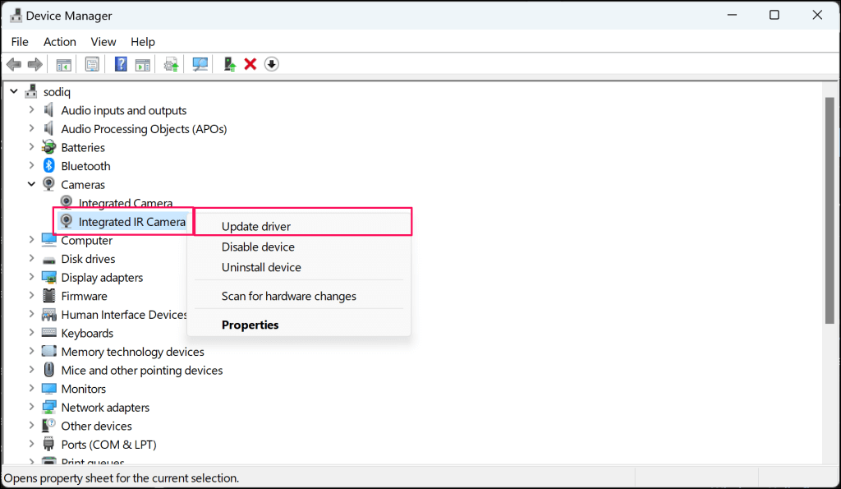Click the Show/Hide Action Pane toolbar icon
The image size is (841, 489).
[x=143, y=64]
